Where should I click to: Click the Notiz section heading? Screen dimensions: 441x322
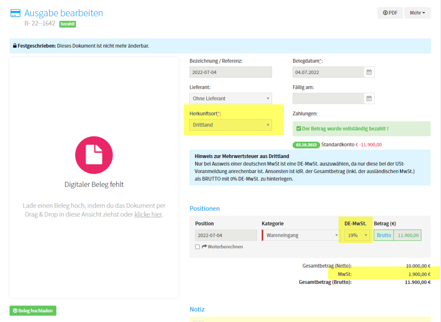click(x=197, y=309)
